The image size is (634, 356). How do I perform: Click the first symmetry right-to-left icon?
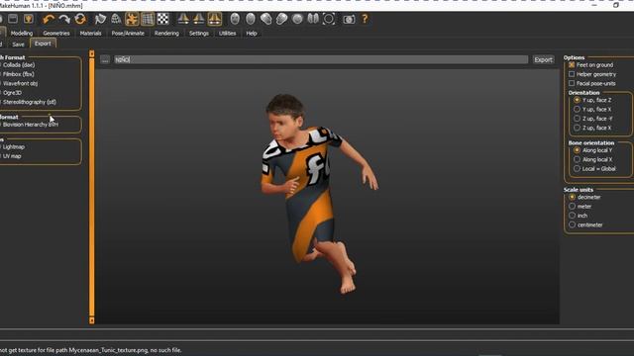point(183,19)
